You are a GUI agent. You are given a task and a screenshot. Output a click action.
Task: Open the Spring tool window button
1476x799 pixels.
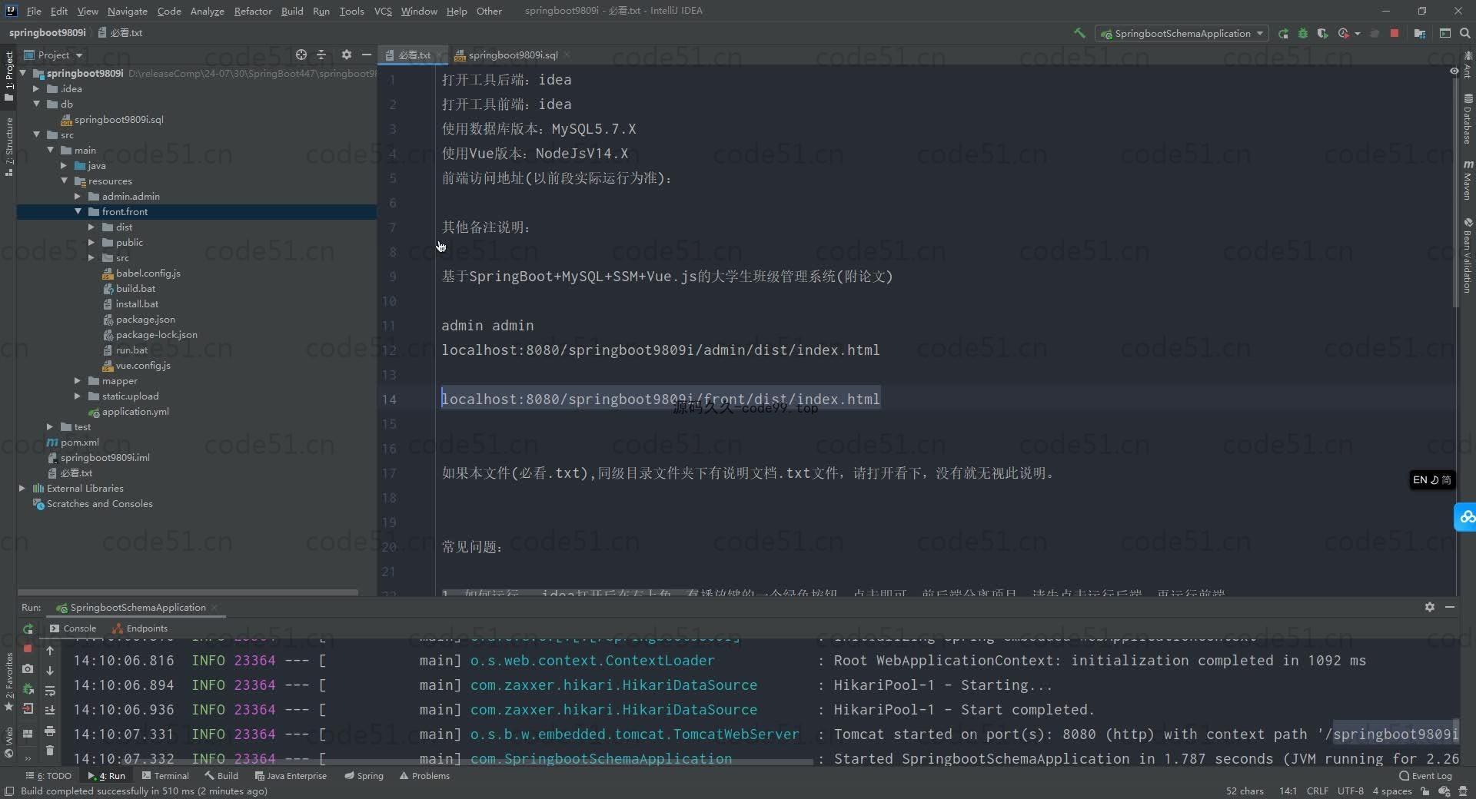[x=364, y=776]
